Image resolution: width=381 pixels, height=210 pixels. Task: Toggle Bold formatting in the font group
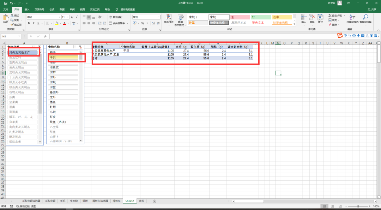coord(29,23)
